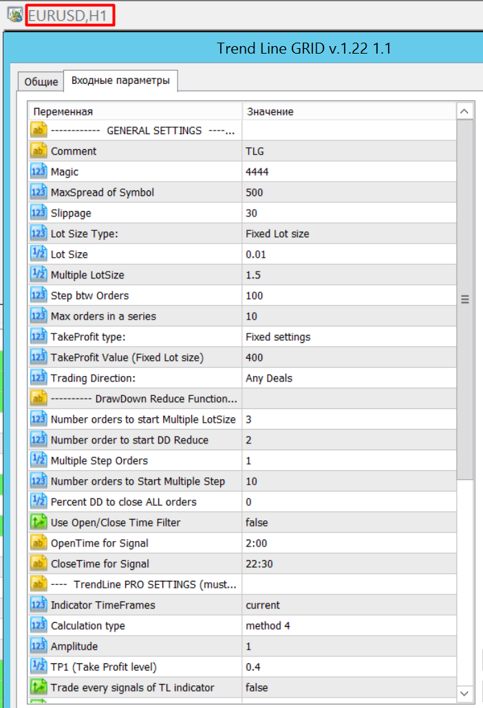The width and height of the screenshot is (483, 708).
Task: Select the Lot Size value 0.01
Action: 350,254
